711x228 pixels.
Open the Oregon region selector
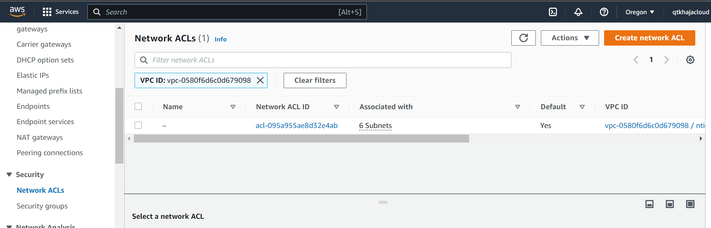point(639,12)
